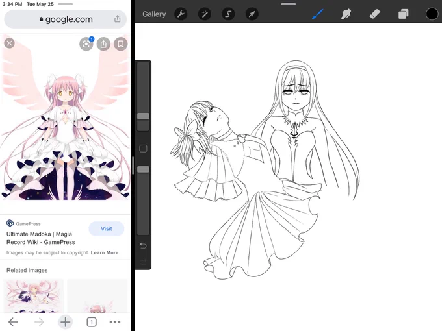This screenshot has height=331, width=442.
Task: Close the Google image preview
Action: coord(9,43)
